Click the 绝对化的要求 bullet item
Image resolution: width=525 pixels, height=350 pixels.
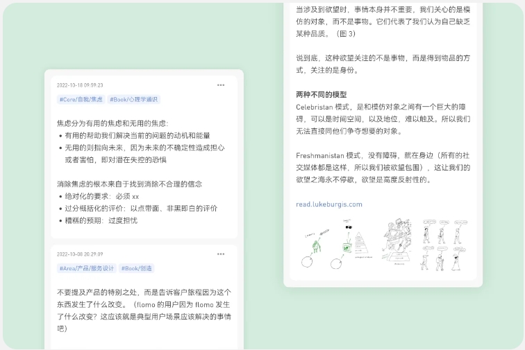102,196
